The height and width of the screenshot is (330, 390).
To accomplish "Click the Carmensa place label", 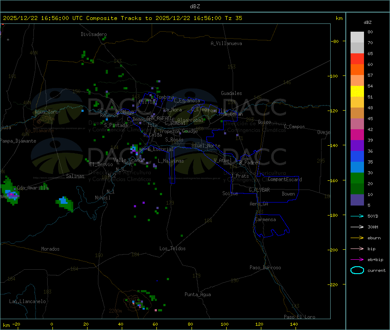I will pos(265,220).
